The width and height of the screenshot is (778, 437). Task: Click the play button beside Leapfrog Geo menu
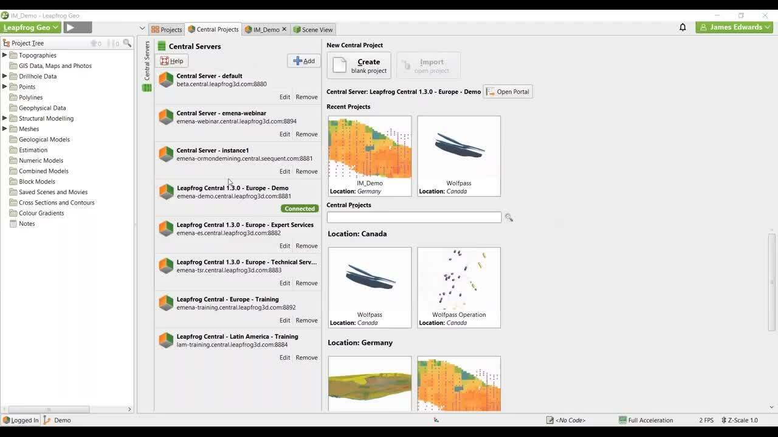78,27
